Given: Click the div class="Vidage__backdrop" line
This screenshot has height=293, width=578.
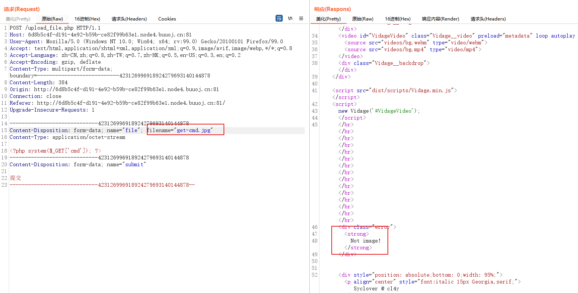Looking at the screenshot, I should coord(384,63).
